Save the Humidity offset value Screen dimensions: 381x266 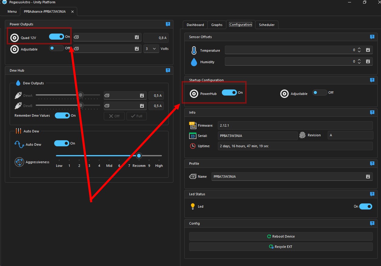click(368, 61)
